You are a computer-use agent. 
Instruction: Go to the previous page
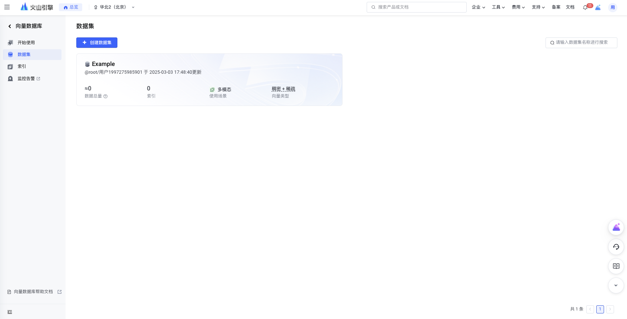point(590,309)
